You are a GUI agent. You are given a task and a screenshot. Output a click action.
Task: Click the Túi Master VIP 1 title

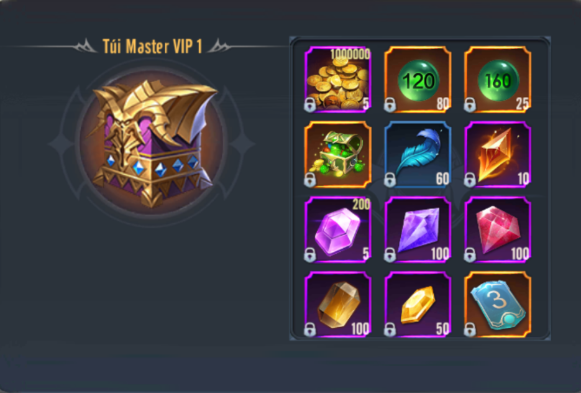[152, 47]
